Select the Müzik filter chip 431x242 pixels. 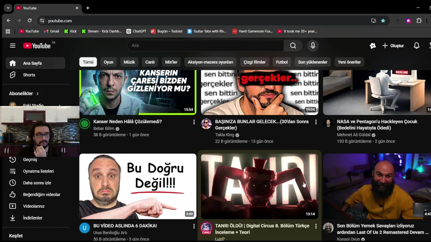click(x=129, y=62)
